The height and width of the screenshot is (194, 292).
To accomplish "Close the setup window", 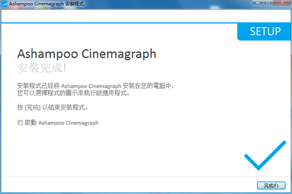I will pyautogui.click(x=282, y=2).
